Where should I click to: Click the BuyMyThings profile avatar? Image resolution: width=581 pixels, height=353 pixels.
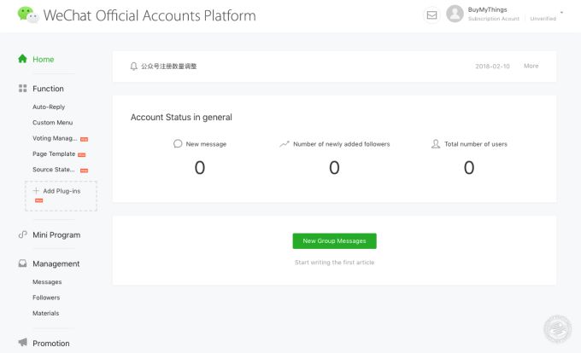455,14
